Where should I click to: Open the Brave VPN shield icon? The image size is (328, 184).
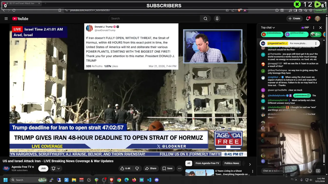click(x=311, y=10)
